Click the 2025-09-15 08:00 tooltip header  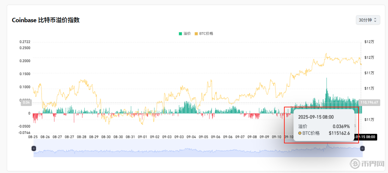(x=316, y=117)
